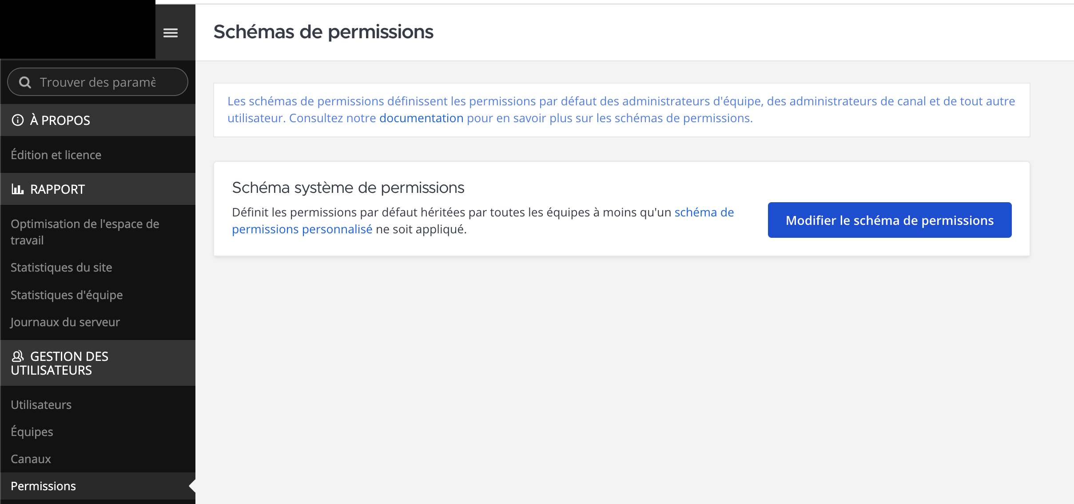The height and width of the screenshot is (504, 1074).
Task: Follow schéma de permissions personnalisé link
Action: [x=302, y=229]
